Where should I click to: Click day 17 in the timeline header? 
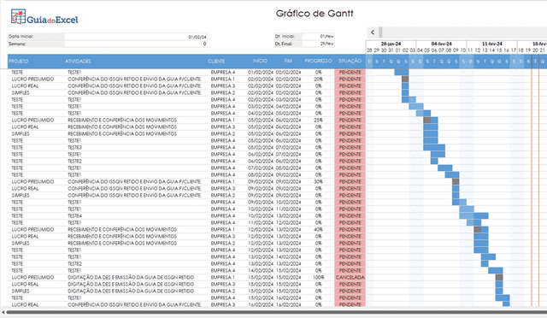[514, 50]
